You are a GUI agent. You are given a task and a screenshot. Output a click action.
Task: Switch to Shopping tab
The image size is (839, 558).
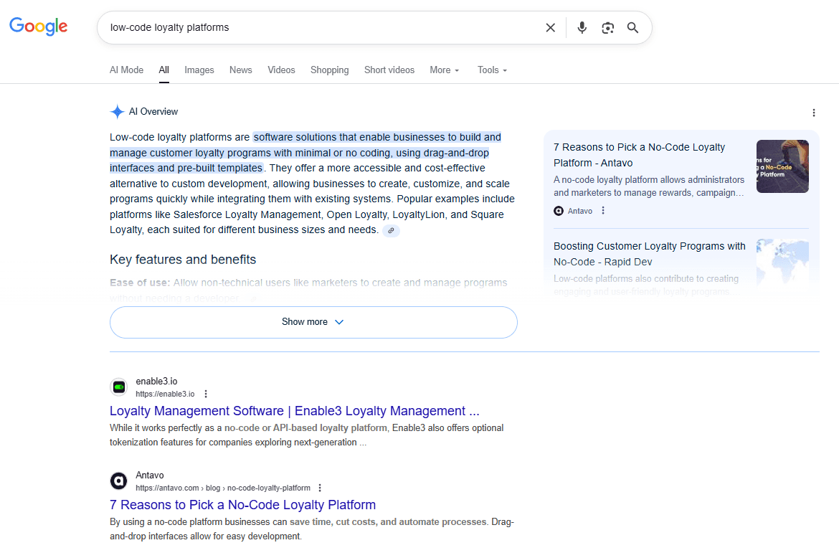(330, 70)
